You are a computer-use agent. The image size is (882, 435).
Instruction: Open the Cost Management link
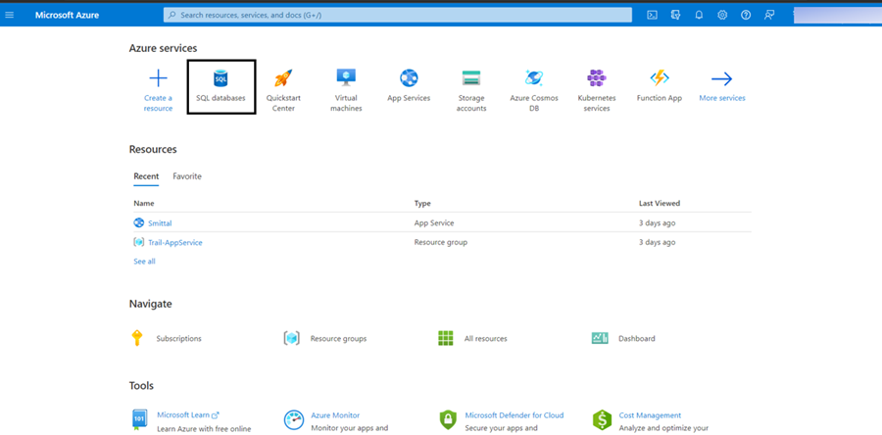650,415
